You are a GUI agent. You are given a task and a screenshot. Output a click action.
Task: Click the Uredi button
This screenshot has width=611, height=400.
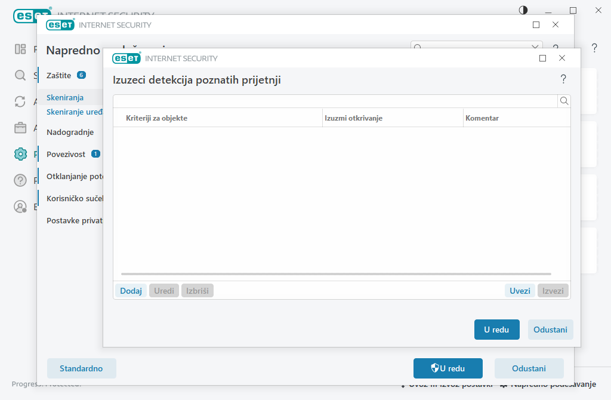point(164,291)
